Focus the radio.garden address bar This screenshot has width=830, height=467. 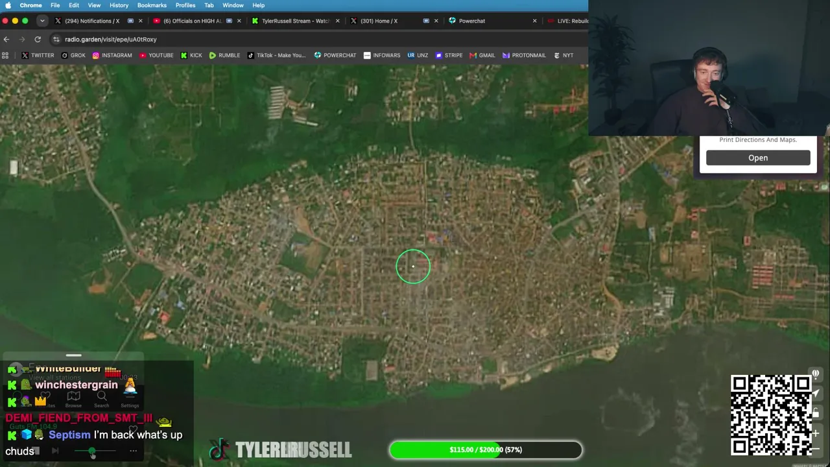pos(318,40)
